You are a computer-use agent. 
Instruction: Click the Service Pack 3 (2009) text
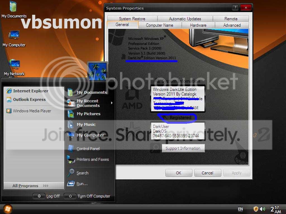[145, 48]
